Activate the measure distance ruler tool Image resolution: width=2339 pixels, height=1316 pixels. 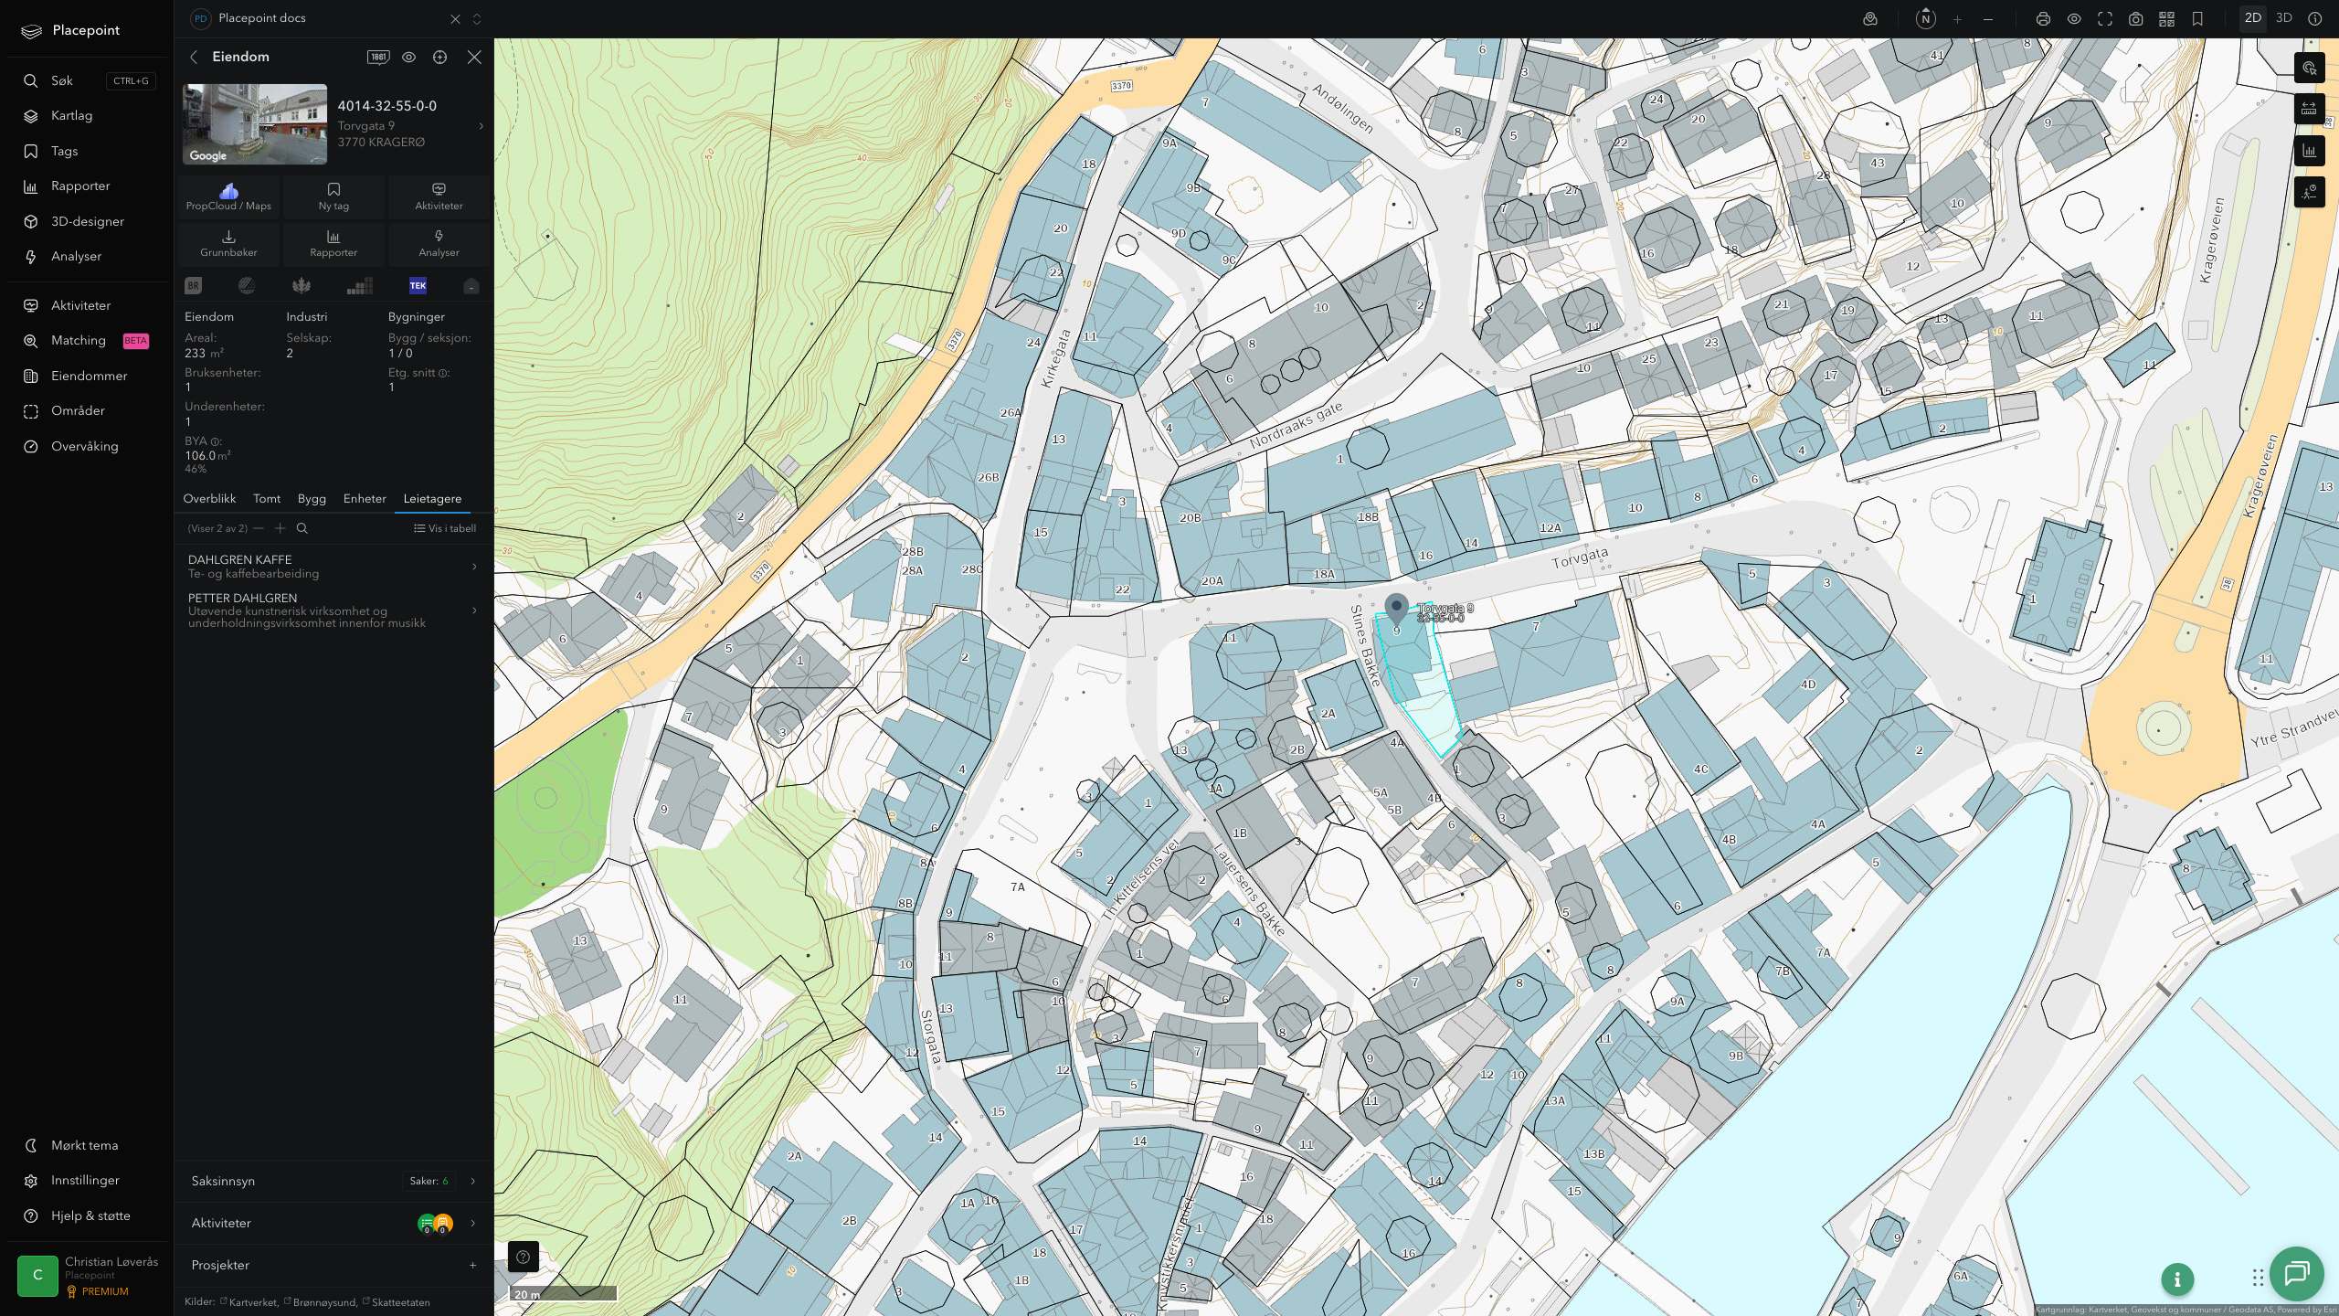click(2310, 110)
